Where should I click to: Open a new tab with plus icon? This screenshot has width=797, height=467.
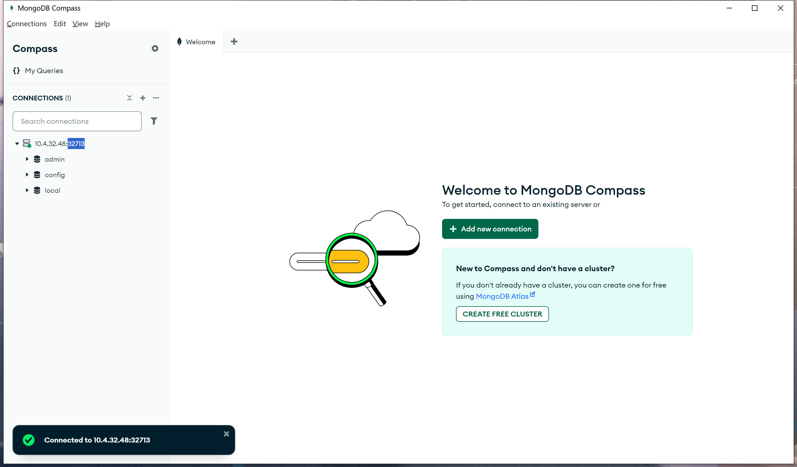[x=234, y=41]
